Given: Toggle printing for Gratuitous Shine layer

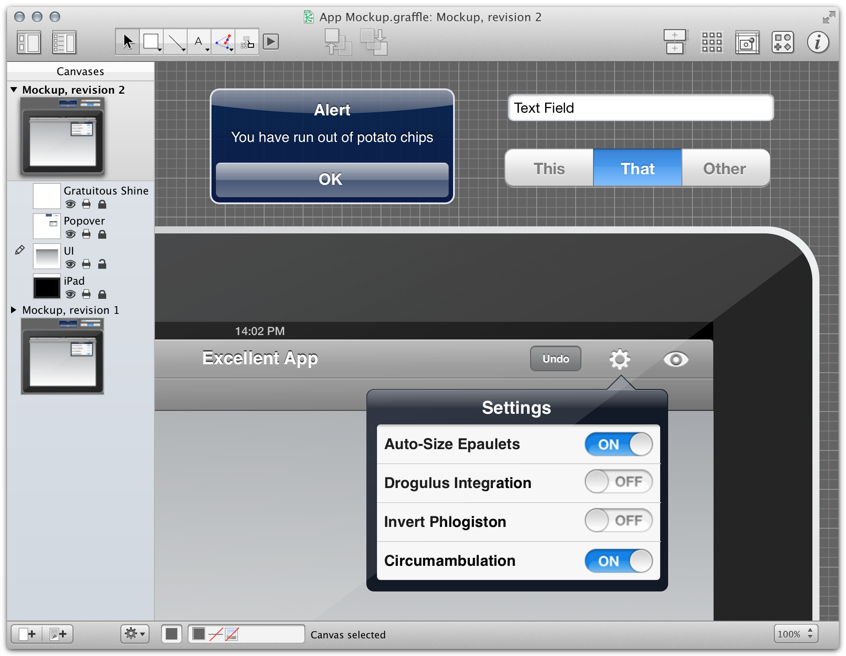Looking at the screenshot, I should click(86, 204).
